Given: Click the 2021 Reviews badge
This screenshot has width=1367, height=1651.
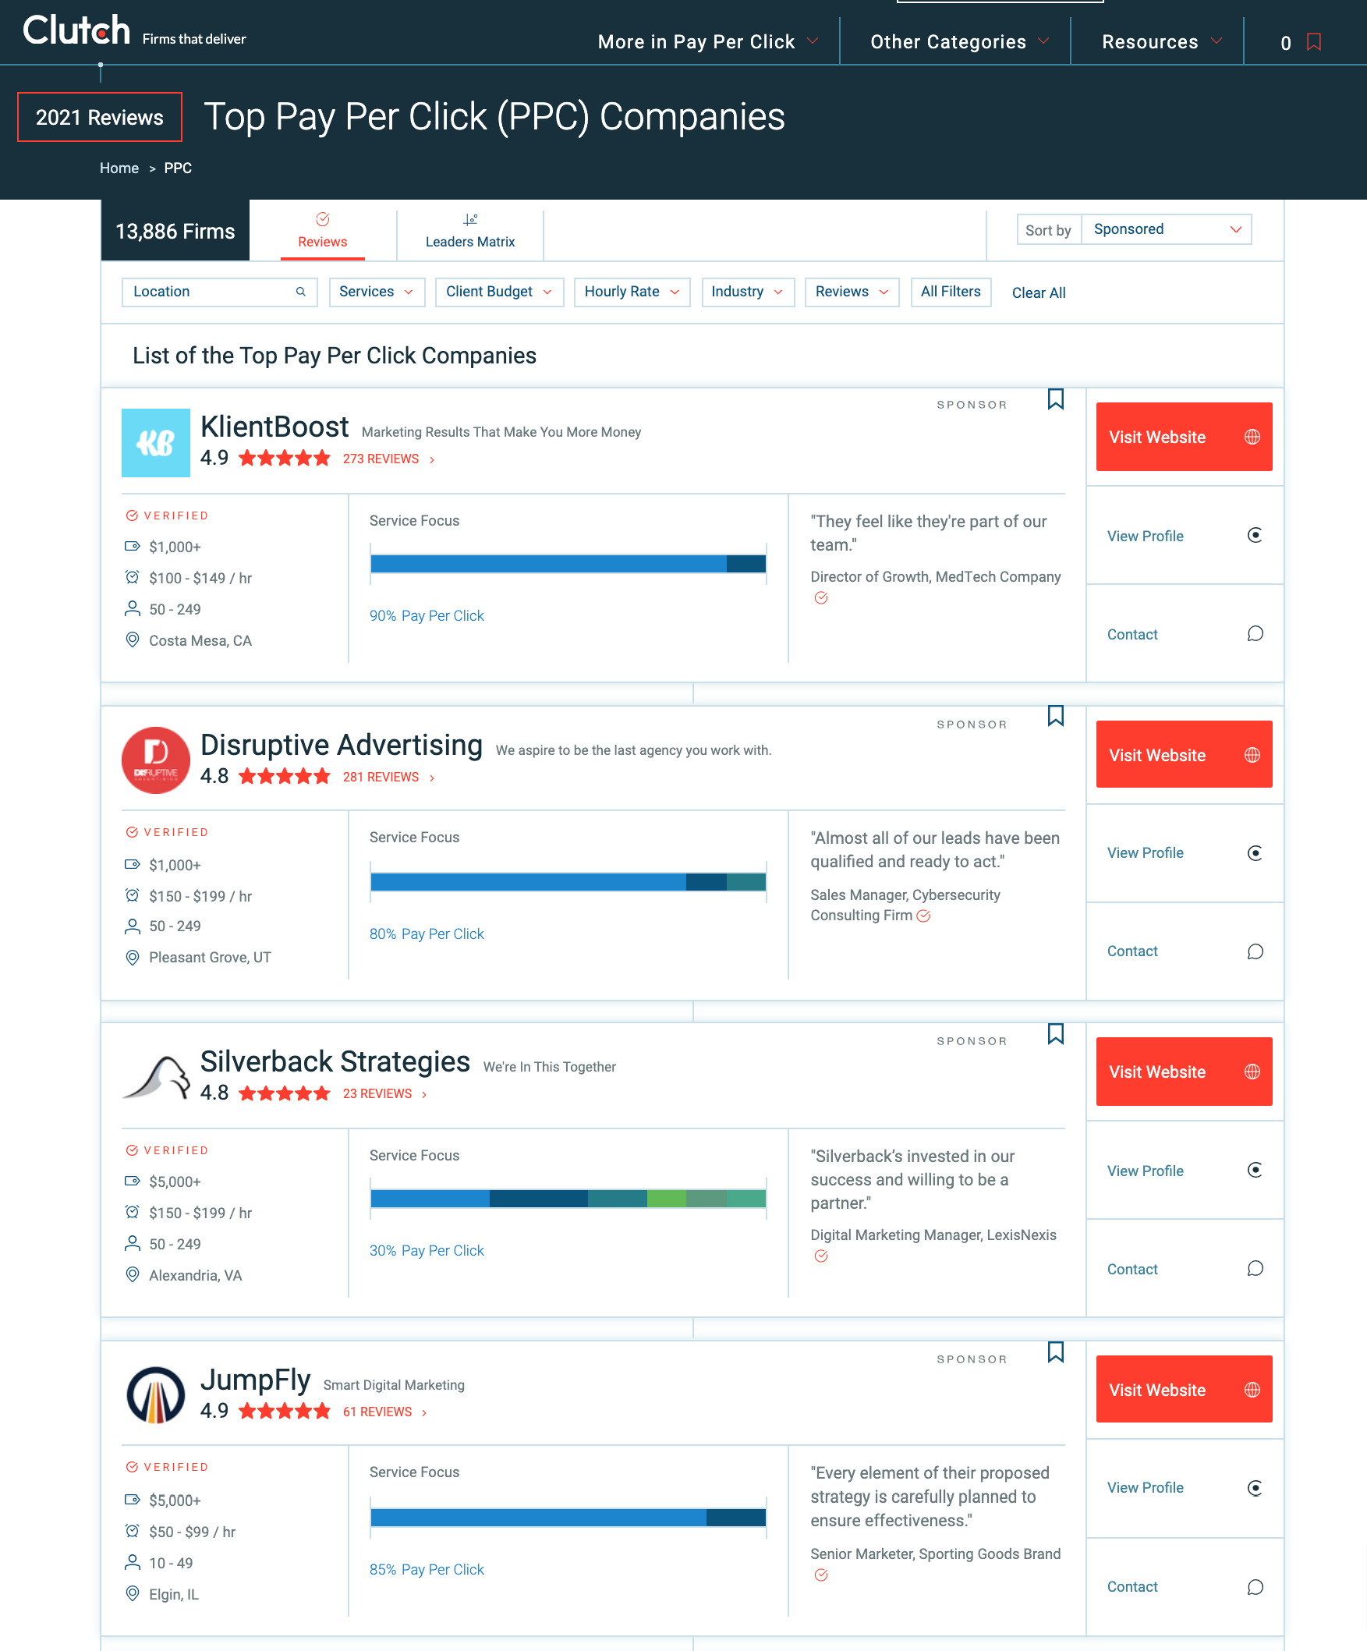Looking at the screenshot, I should coord(100,118).
